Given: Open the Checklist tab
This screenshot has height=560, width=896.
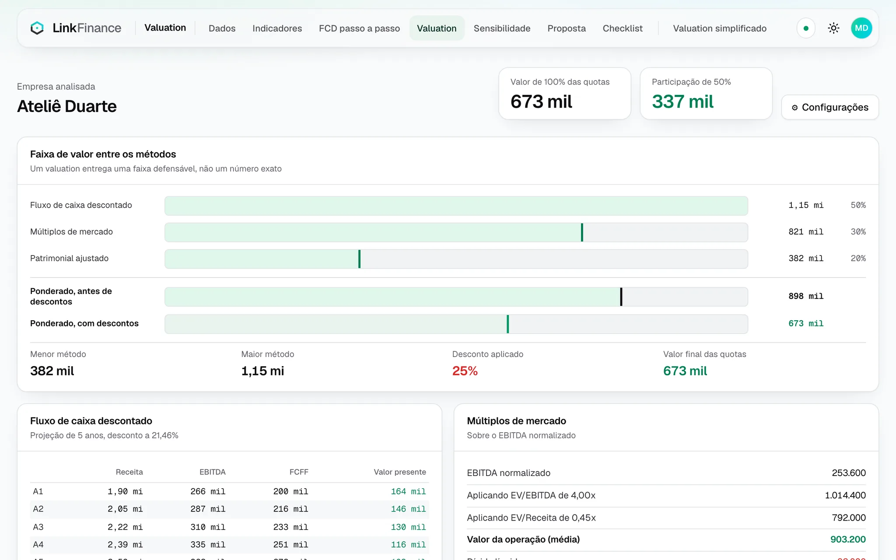Looking at the screenshot, I should click(623, 28).
